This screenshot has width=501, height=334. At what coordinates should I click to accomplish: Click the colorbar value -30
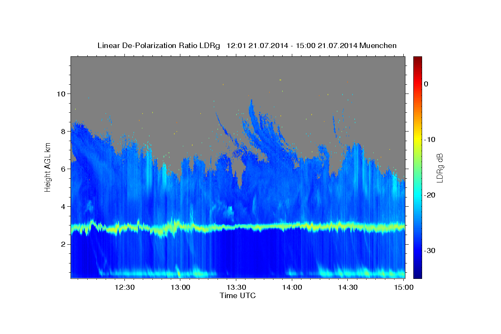[430, 250]
